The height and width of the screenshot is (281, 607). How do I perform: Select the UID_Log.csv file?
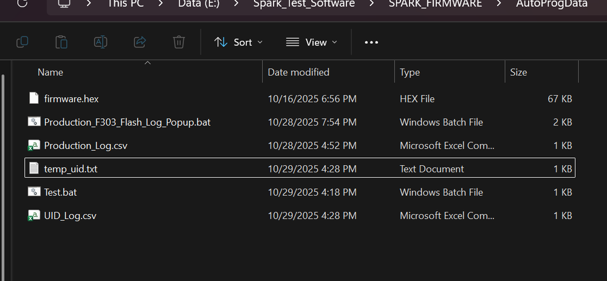[x=70, y=215]
